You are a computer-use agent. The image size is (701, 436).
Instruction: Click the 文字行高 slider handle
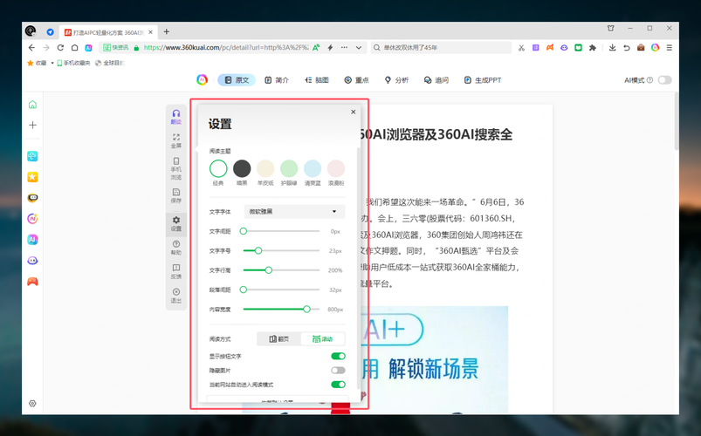coord(268,270)
